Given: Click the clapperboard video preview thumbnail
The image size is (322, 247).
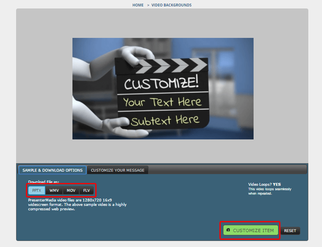Looking at the screenshot, I should pos(163,89).
